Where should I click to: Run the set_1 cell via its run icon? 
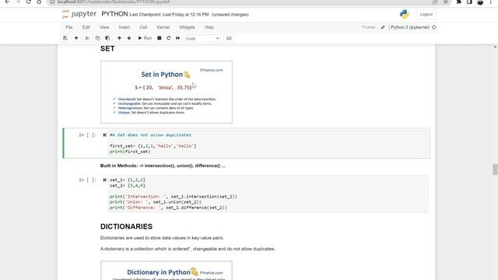coord(104,180)
